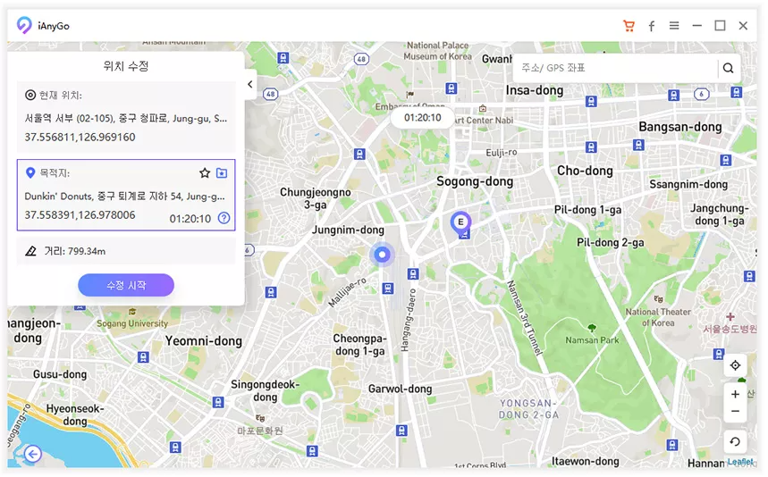The image size is (768, 477).
Task: Click the 01:20:10 timer in destination box
Action: pos(190,219)
